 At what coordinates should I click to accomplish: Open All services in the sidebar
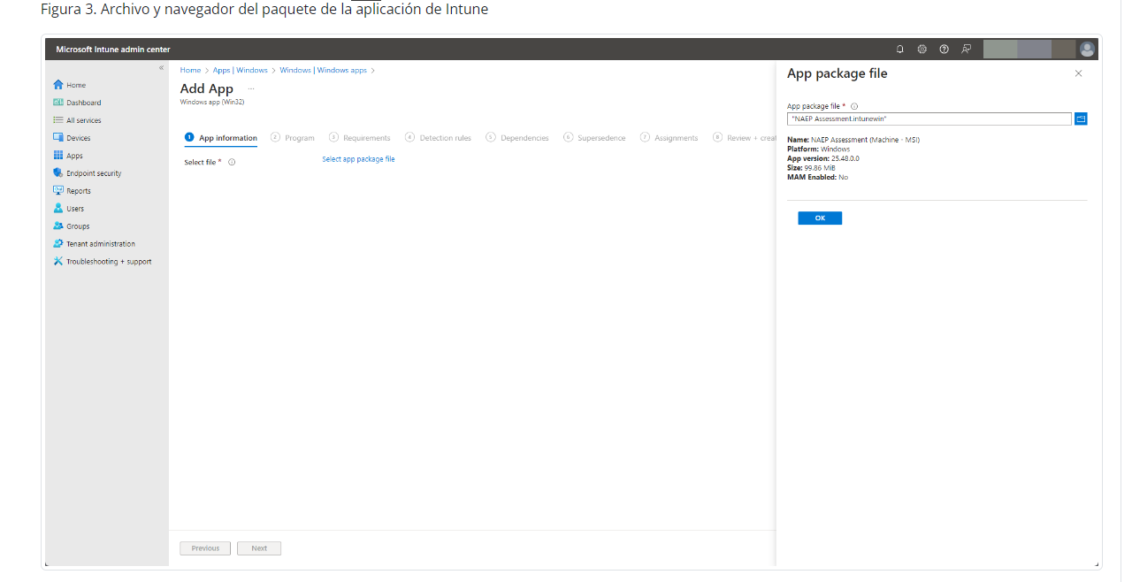click(x=77, y=120)
